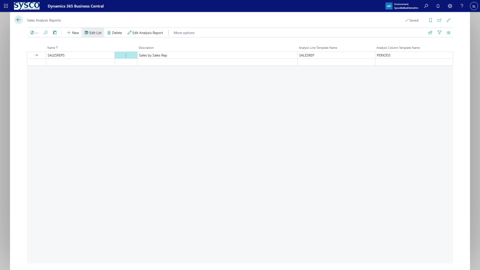Click the bookmark icon in page header
Screen dimensions: 480x270
(x=430, y=20)
